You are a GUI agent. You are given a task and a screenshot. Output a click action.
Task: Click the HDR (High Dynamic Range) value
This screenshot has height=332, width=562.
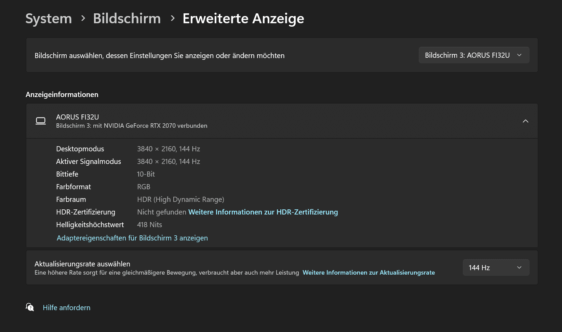tap(180, 199)
